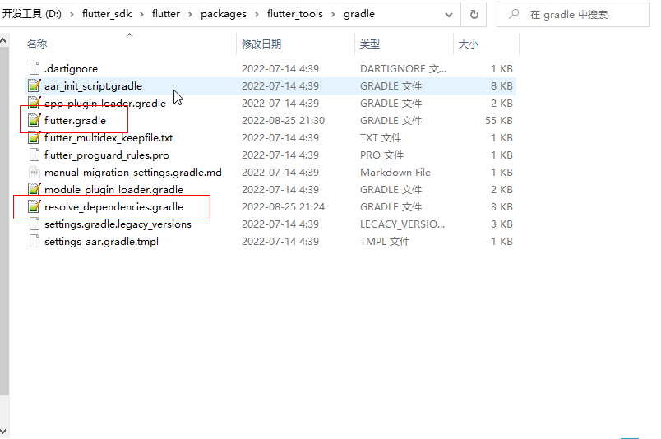Screen dimensions: 661x439
Task: Select the aar_init_script.gradle file icon
Action: [x=34, y=86]
